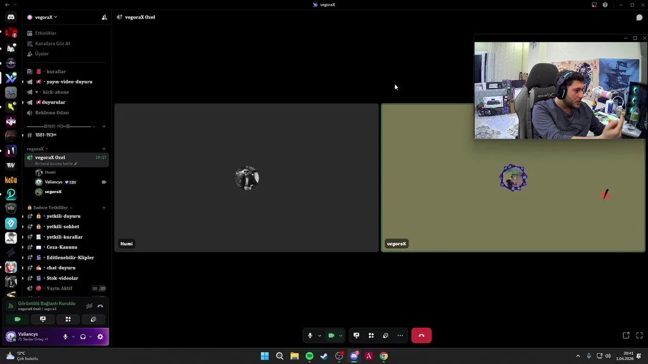648x364 pixels.
Task: Deafen with headphones icon in user panel
Action: tap(83, 337)
